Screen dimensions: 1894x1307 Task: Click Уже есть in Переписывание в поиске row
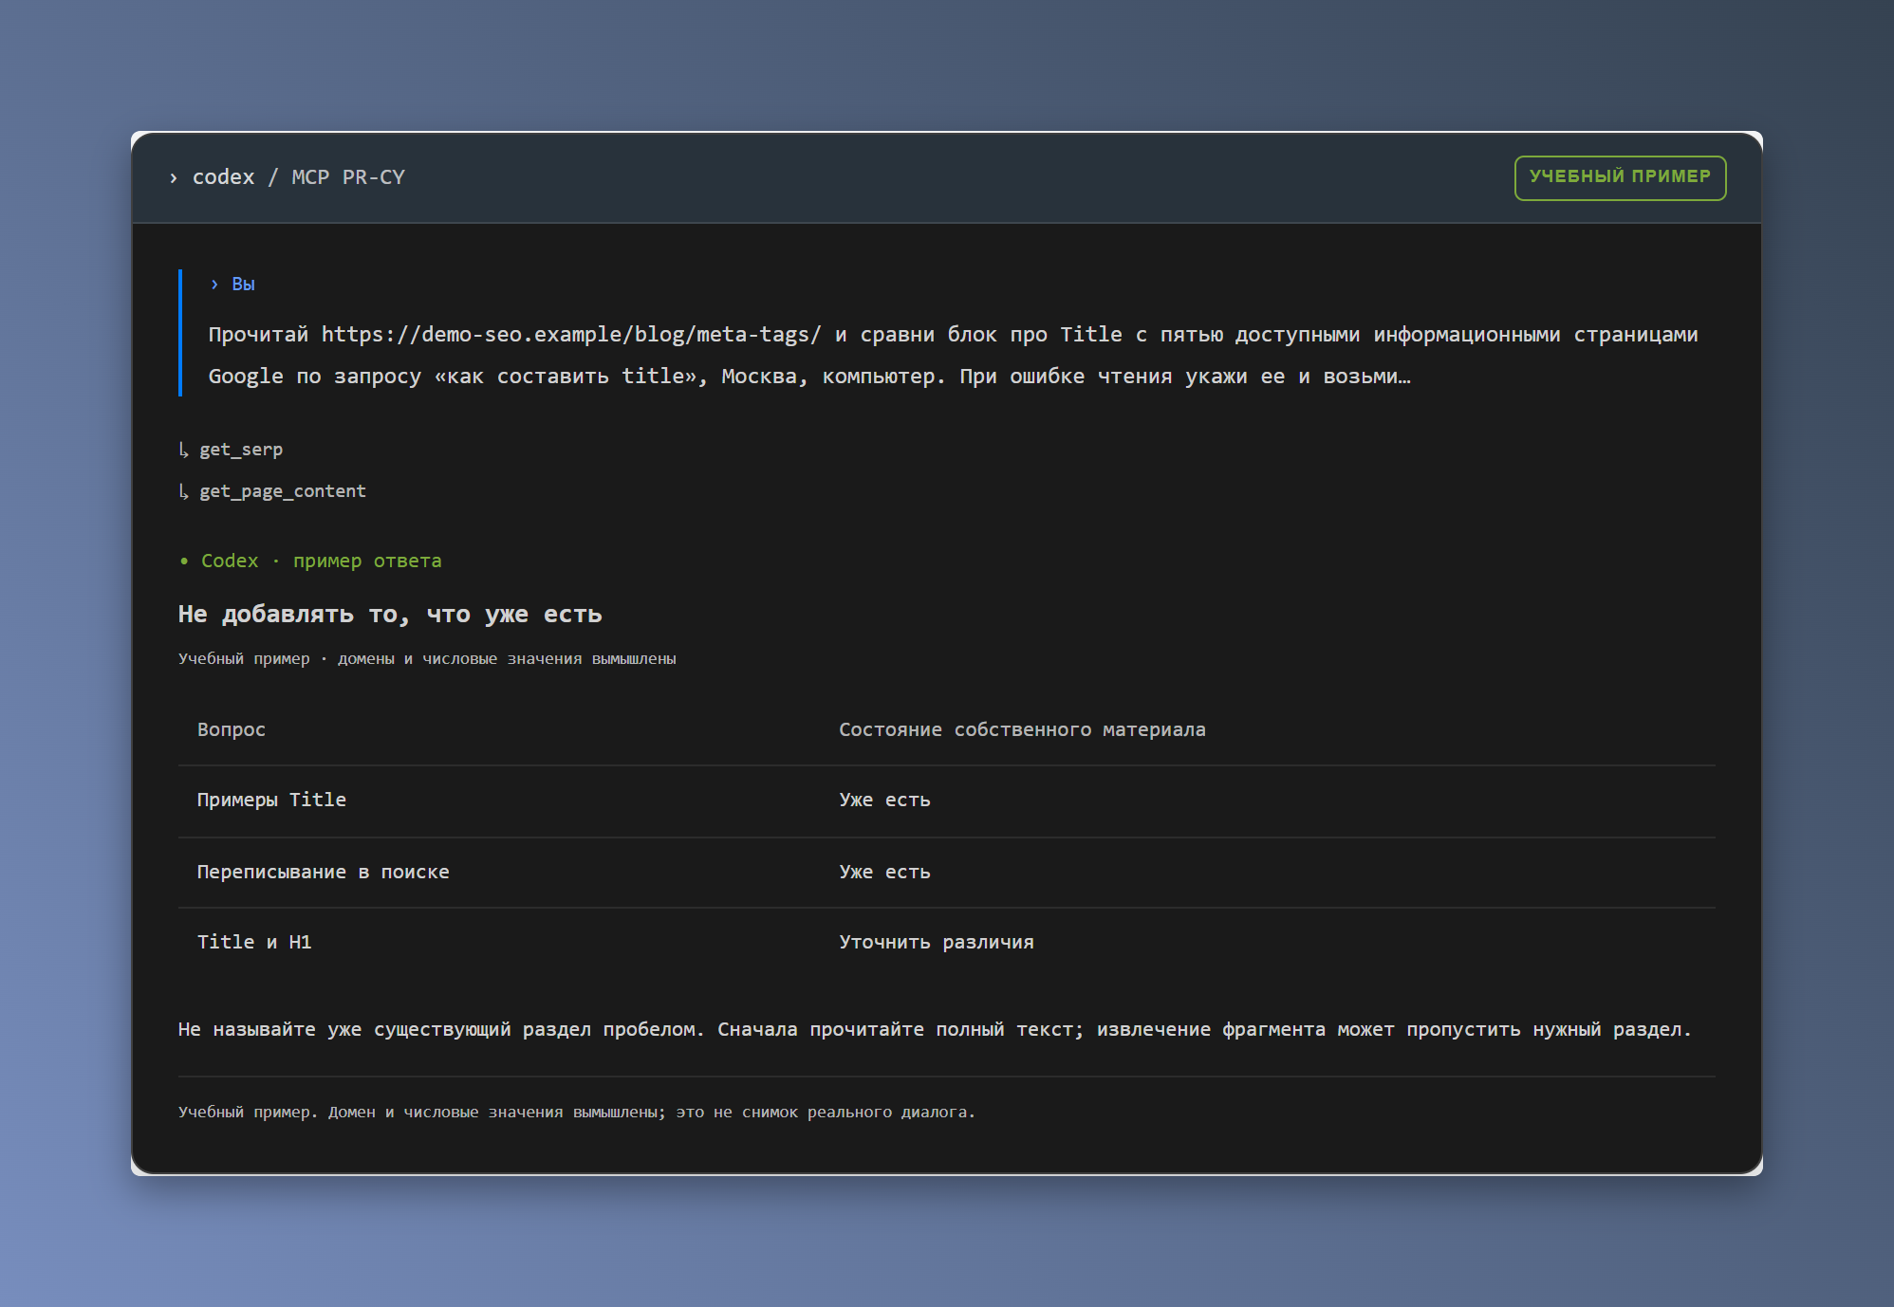coord(884,873)
